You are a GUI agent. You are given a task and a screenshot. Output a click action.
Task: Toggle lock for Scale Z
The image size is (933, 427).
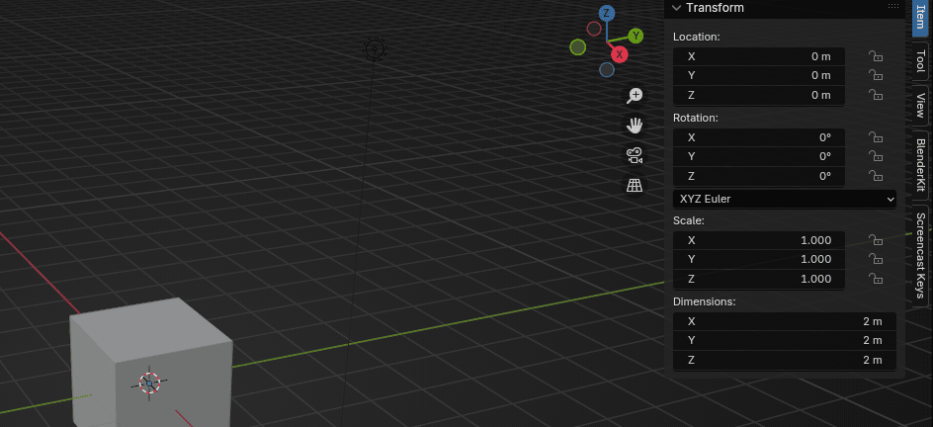click(875, 279)
